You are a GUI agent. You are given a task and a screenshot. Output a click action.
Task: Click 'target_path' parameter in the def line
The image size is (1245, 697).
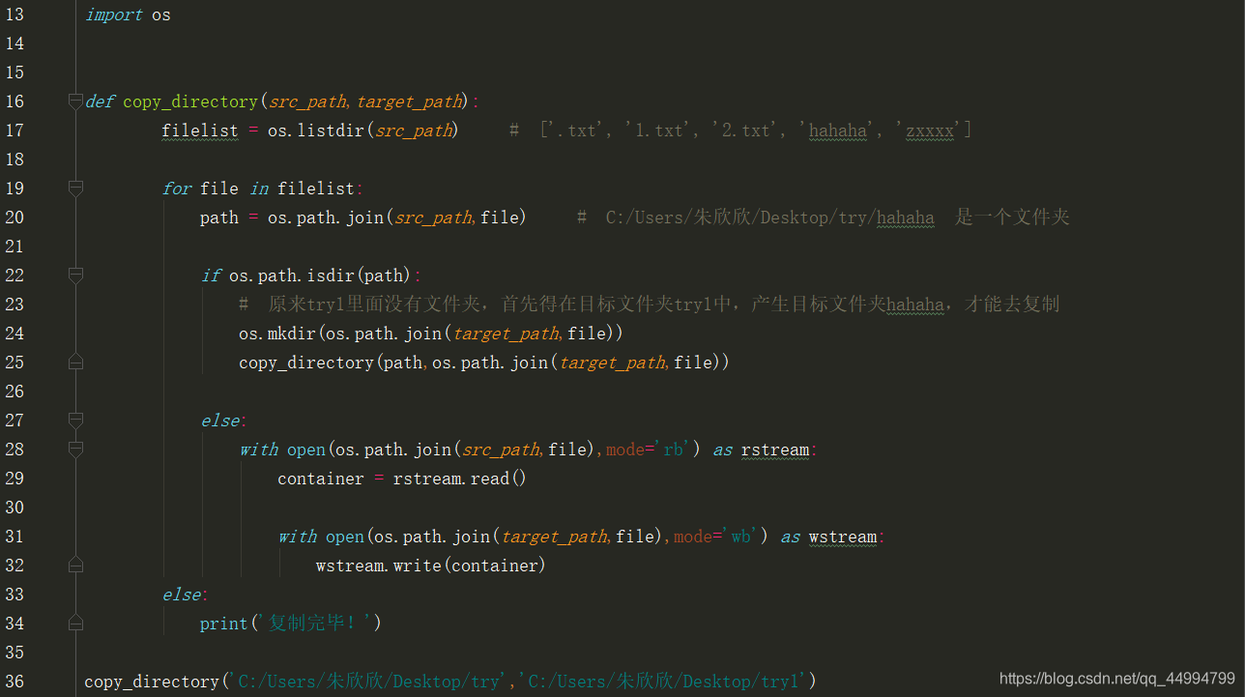point(409,102)
